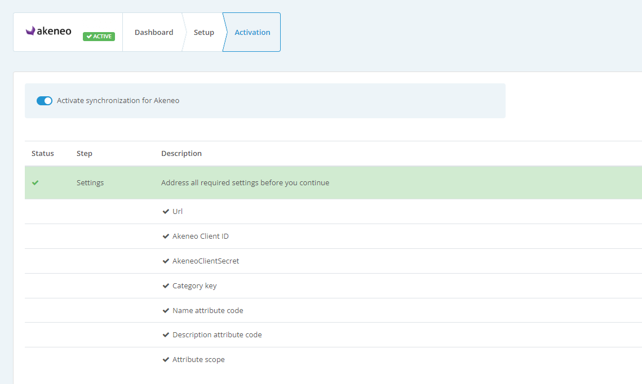Click the Settings step row label
The width and height of the screenshot is (642, 384).
coord(90,183)
